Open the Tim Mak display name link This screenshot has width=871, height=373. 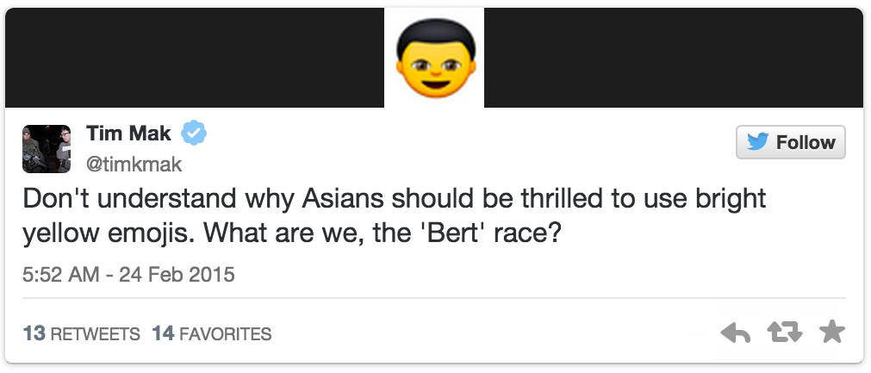pyautogui.click(x=129, y=134)
